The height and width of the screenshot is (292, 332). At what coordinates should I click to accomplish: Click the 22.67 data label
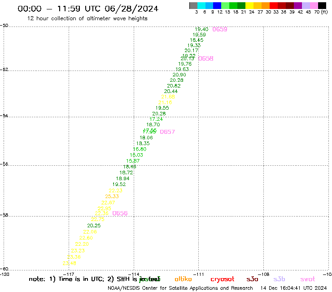point(108,203)
